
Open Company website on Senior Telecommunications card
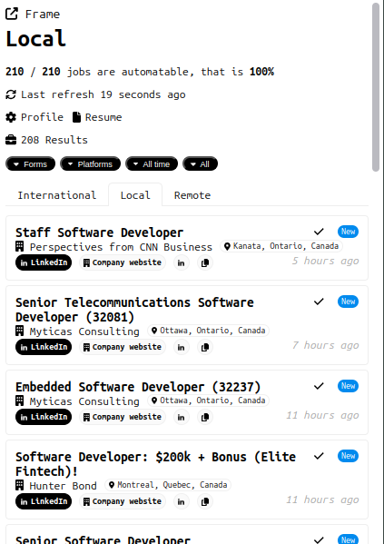click(123, 347)
